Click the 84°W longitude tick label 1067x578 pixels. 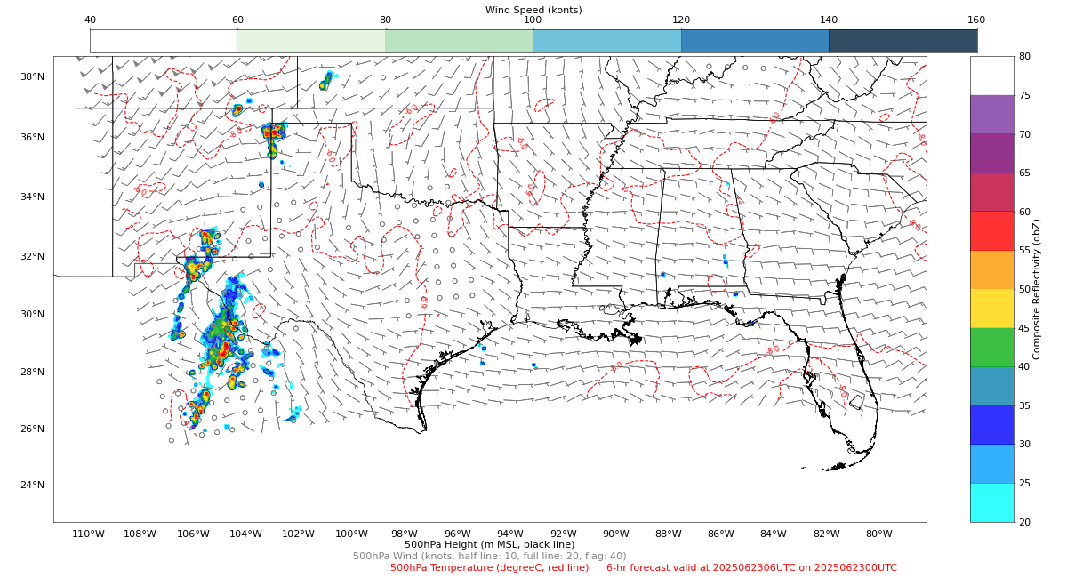774,534
